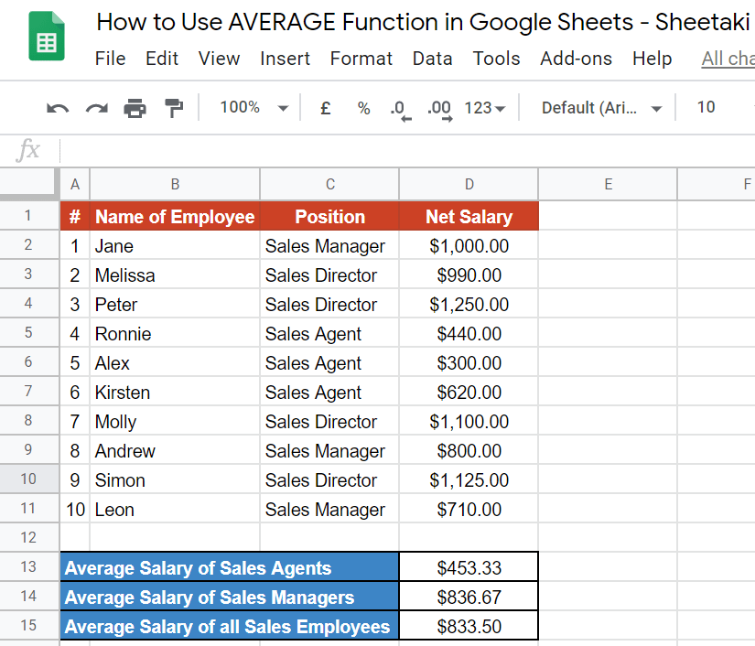Click the All changes saved link

point(728,58)
